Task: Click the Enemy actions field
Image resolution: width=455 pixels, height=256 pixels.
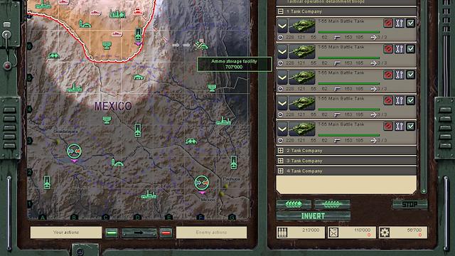Action: (x=212, y=233)
